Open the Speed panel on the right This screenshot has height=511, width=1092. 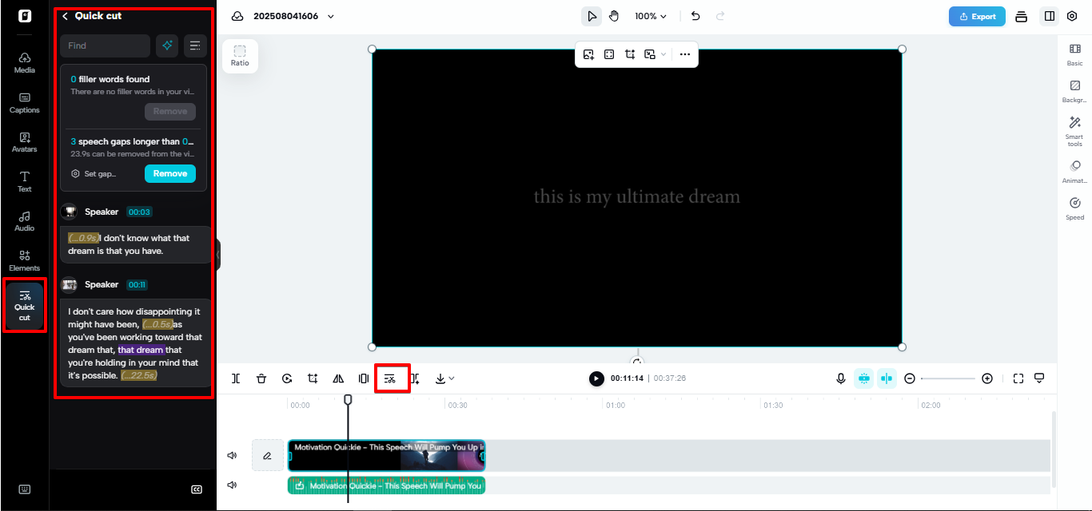[1074, 209]
